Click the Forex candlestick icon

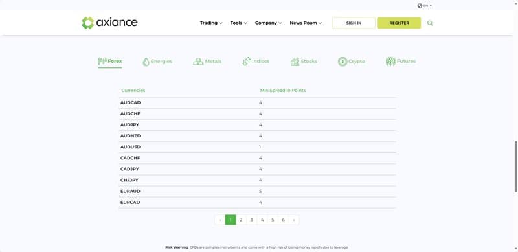pyautogui.click(x=102, y=61)
